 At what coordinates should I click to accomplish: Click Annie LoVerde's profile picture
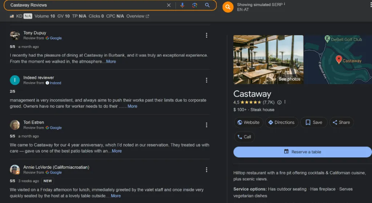(15, 170)
